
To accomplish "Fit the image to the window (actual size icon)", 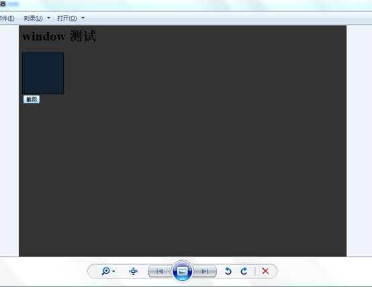I will [x=134, y=271].
